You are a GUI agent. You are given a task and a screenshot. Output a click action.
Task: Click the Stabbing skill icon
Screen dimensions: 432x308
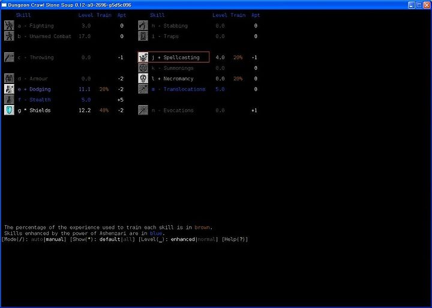coord(143,26)
